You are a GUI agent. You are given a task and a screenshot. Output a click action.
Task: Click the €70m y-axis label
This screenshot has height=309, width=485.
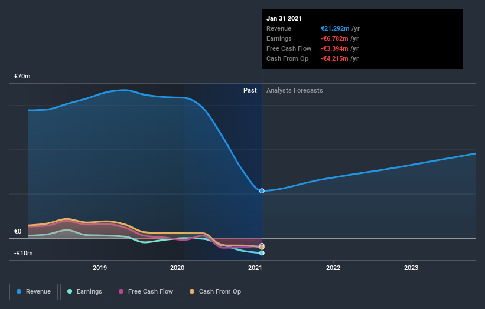[22, 76]
